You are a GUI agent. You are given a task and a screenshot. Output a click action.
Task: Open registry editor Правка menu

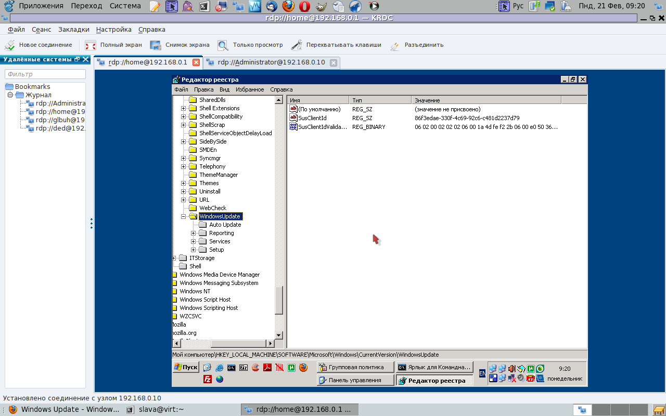tap(204, 89)
